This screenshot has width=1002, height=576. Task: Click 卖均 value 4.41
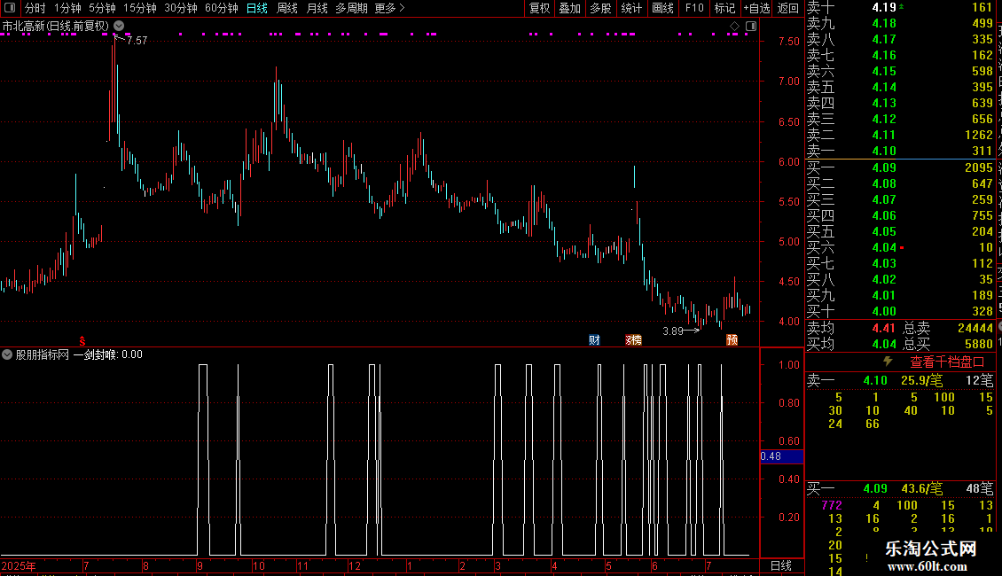click(x=884, y=328)
